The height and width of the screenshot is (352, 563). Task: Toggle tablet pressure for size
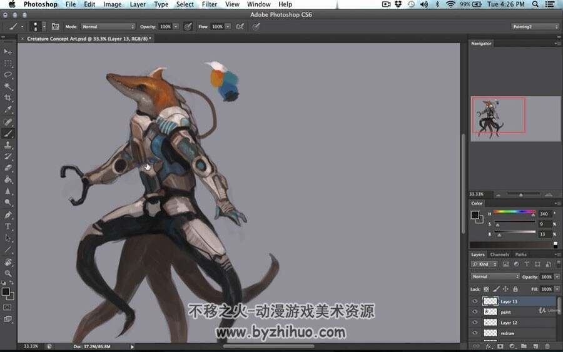(x=256, y=26)
